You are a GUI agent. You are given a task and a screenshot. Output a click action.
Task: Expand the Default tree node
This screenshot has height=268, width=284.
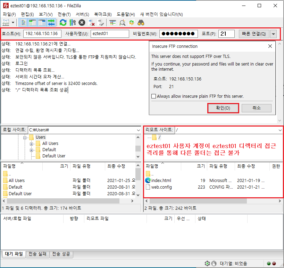[31, 150]
